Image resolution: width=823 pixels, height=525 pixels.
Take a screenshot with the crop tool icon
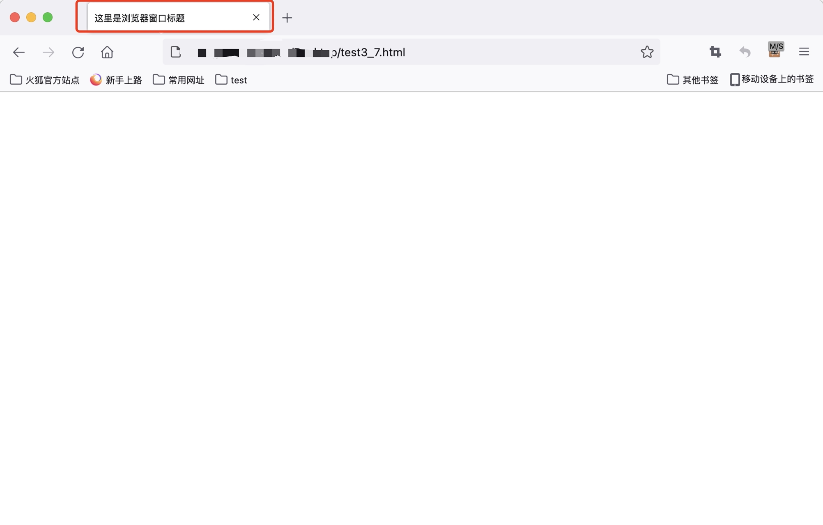point(715,52)
